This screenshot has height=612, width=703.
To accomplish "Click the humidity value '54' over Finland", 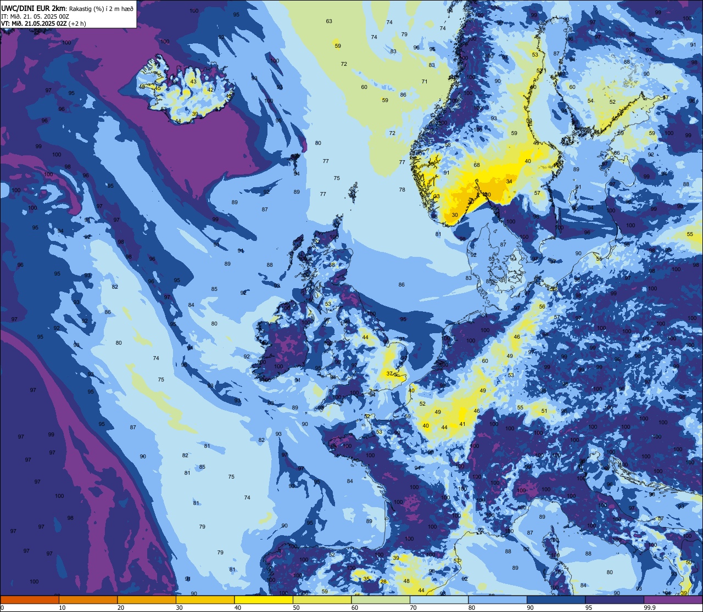I will 590,101.
